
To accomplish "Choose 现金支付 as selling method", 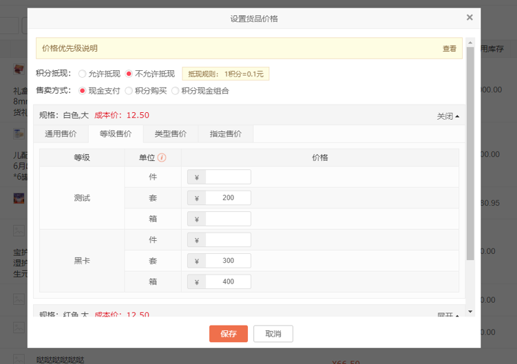I will click(x=83, y=91).
